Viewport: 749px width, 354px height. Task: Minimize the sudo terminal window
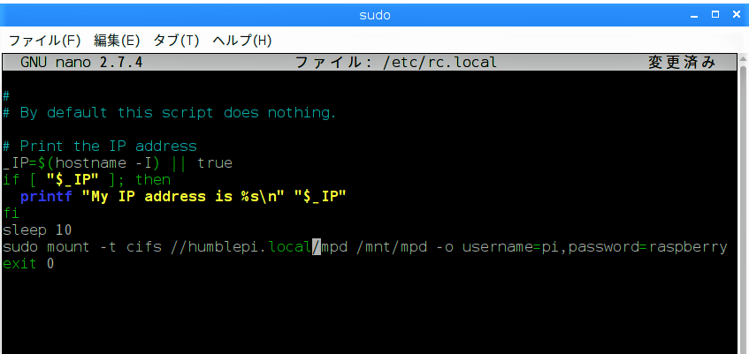click(x=693, y=16)
